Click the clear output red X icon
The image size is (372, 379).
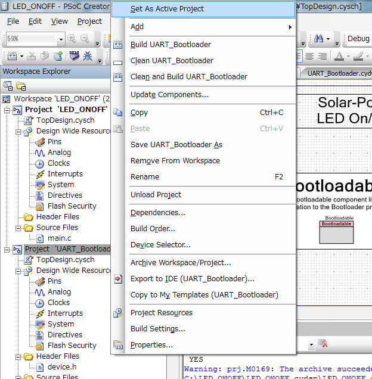[323, 343]
